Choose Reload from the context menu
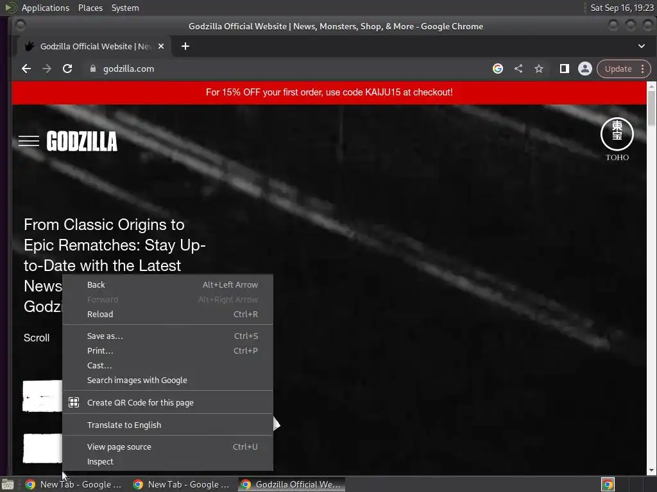This screenshot has height=492, width=657. tap(167, 314)
